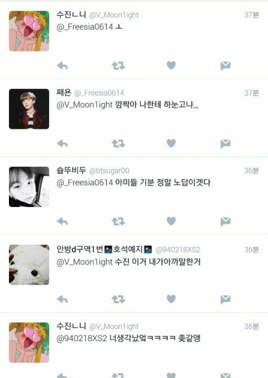Like the tweet from @940218XS2
This screenshot has width=268, height=378.
tap(171, 299)
